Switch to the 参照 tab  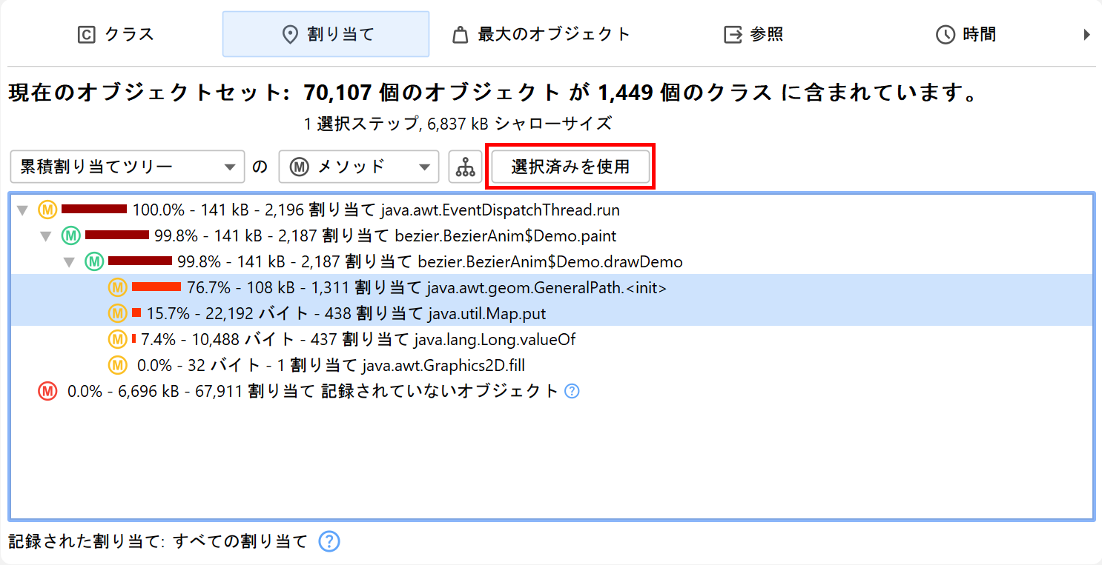point(753,34)
